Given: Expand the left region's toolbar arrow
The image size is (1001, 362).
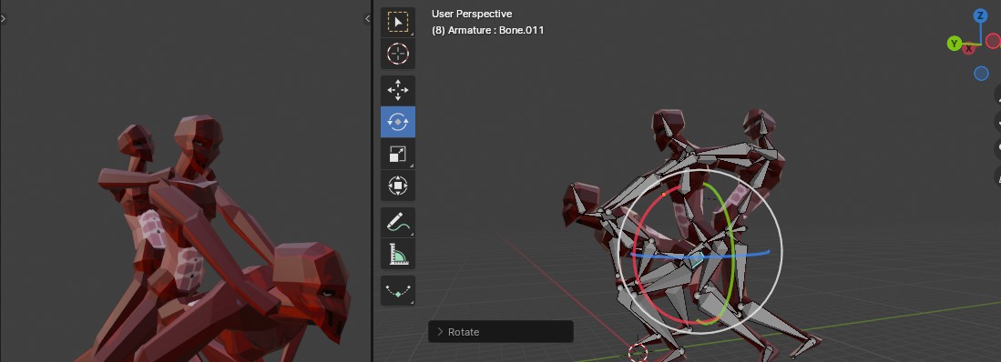Looking at the screenshot, I should coord(4,18).
